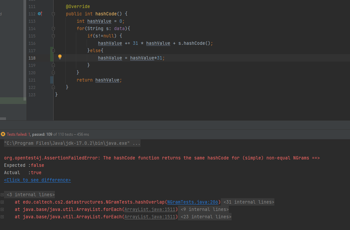Collapse the hashCode method fold on line 112

point(53,14)
